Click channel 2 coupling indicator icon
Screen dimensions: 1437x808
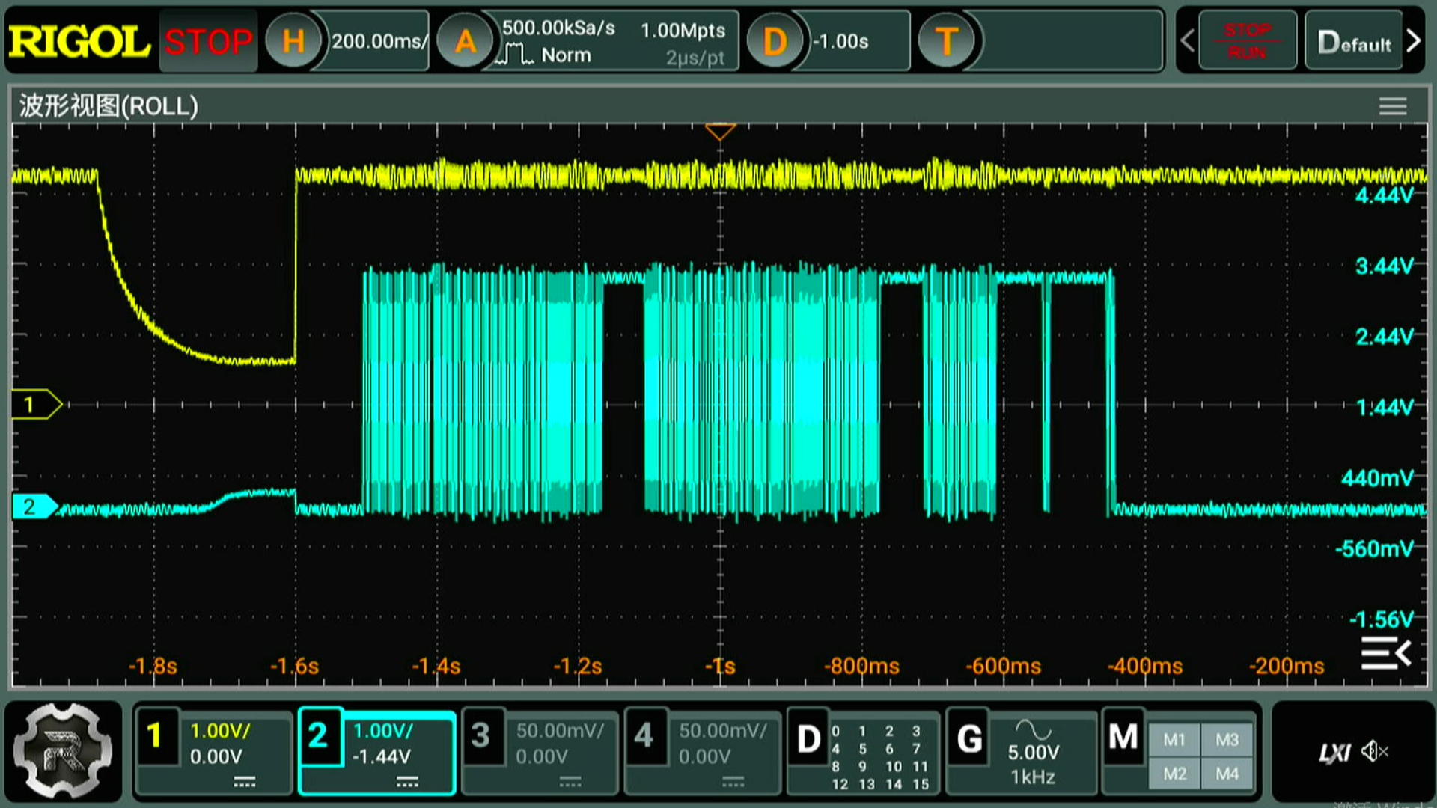click(x=407, y=783)
